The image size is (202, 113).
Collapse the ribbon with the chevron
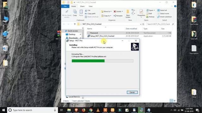(x=172, y=6)
